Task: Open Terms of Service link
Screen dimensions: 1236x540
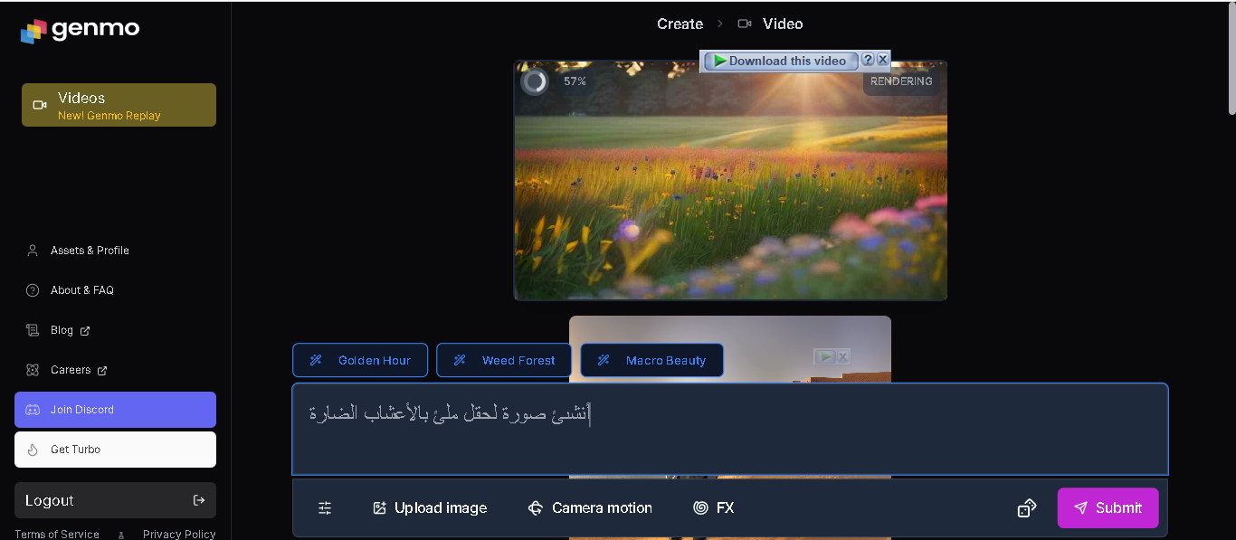Action: (x=57, y=535)
